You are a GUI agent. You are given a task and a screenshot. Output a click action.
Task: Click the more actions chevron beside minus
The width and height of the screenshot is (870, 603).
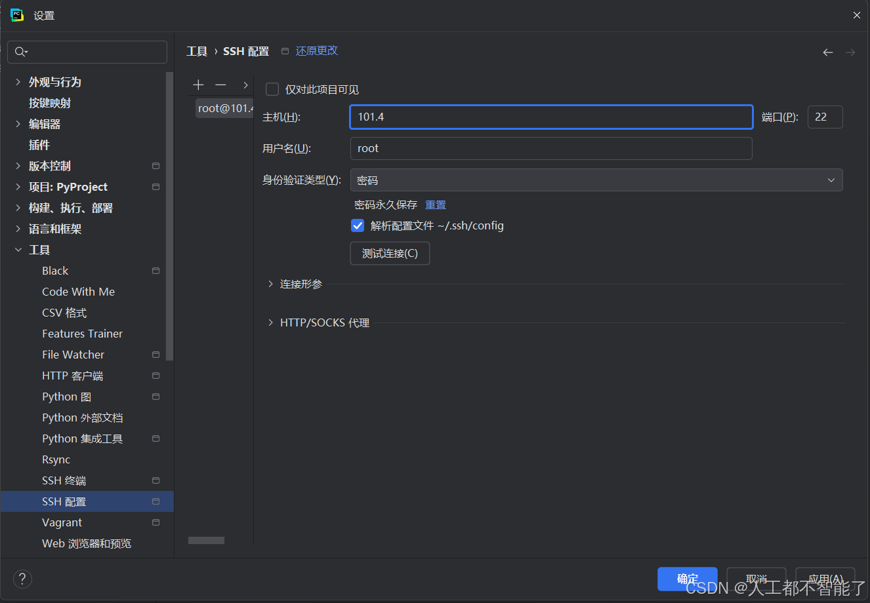click(x=245, y=85)
